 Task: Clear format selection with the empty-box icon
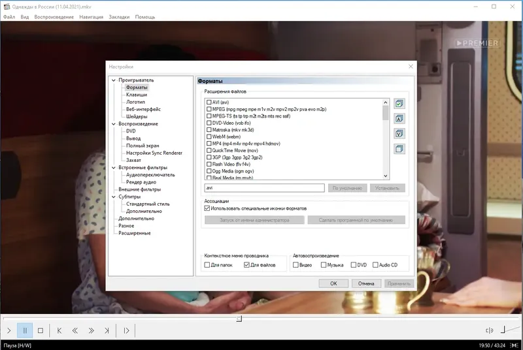tap(399, 148)
